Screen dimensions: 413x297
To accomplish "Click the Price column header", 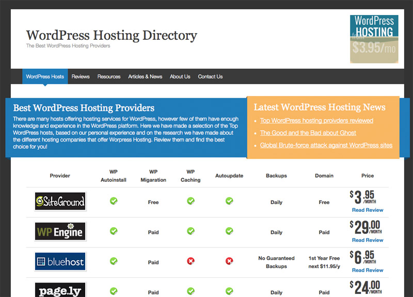I will click(368, 176).
